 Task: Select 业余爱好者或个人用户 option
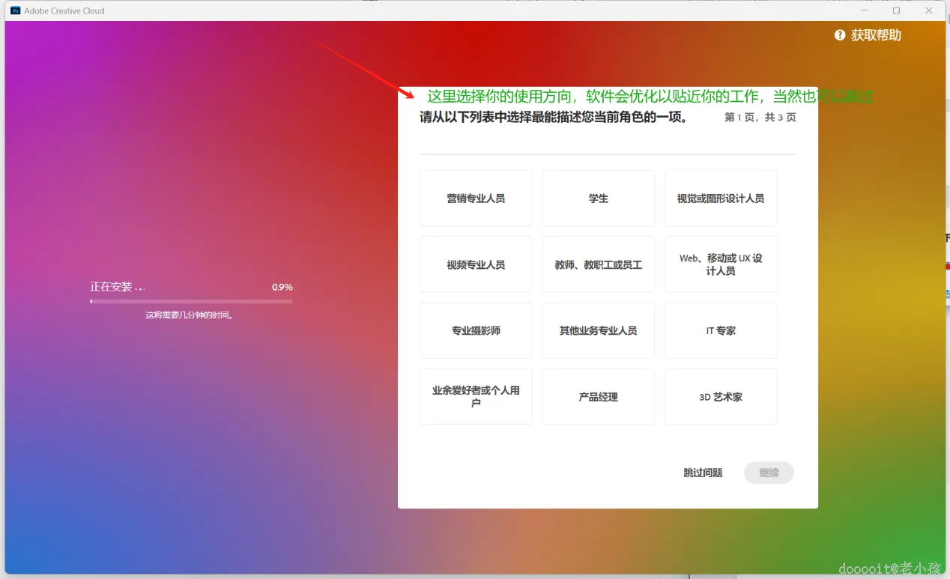[475, 396]
